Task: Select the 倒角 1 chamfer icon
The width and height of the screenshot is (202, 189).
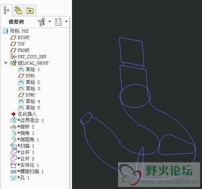Action: click(x=14, y=133)
